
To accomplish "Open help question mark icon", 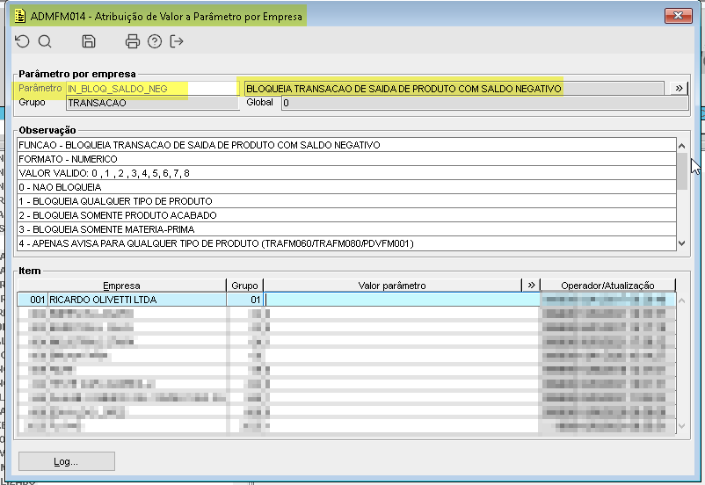I will 155,42.
